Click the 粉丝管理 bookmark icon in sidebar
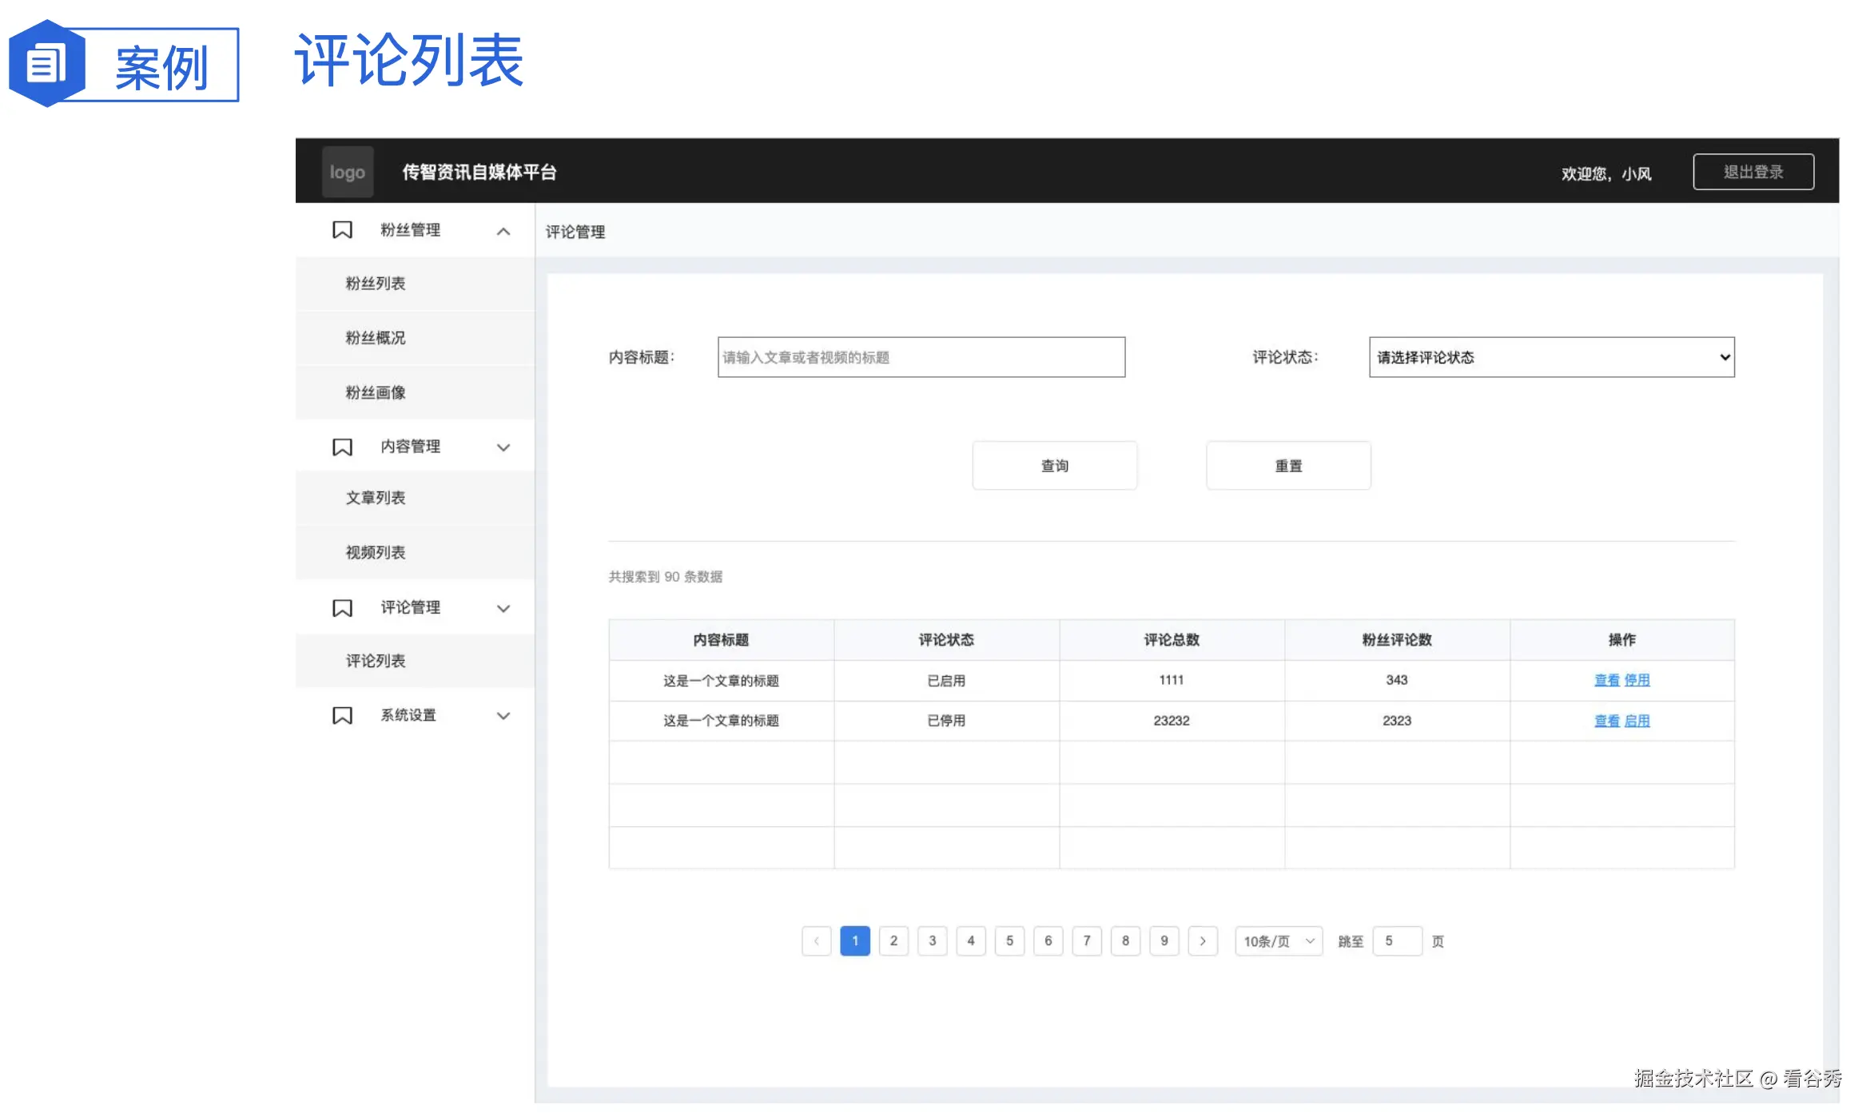Viewport: 1870px width, 1117px height. (x=342, y=230)
